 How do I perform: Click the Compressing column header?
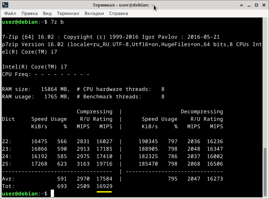95,112
